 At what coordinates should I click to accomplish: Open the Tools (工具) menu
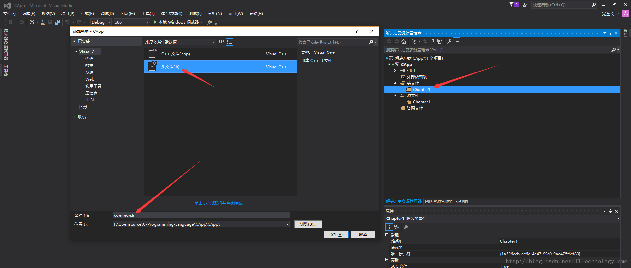tap(148, 13)
